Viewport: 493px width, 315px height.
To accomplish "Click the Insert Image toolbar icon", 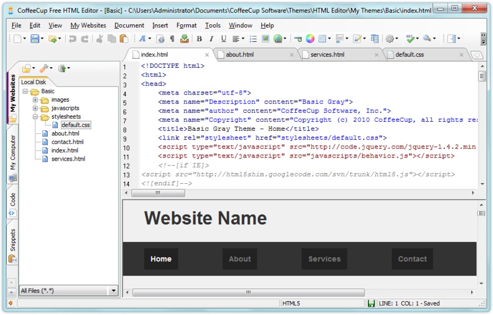I will 265,39.
